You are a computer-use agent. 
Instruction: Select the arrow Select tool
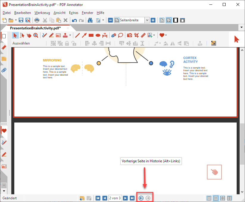15,35
